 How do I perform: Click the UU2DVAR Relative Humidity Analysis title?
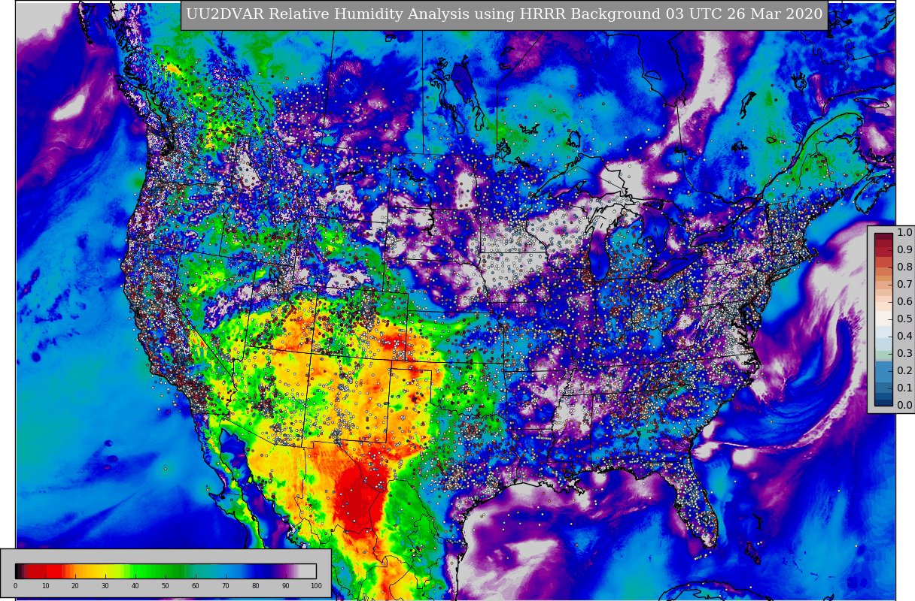(504, 15)
